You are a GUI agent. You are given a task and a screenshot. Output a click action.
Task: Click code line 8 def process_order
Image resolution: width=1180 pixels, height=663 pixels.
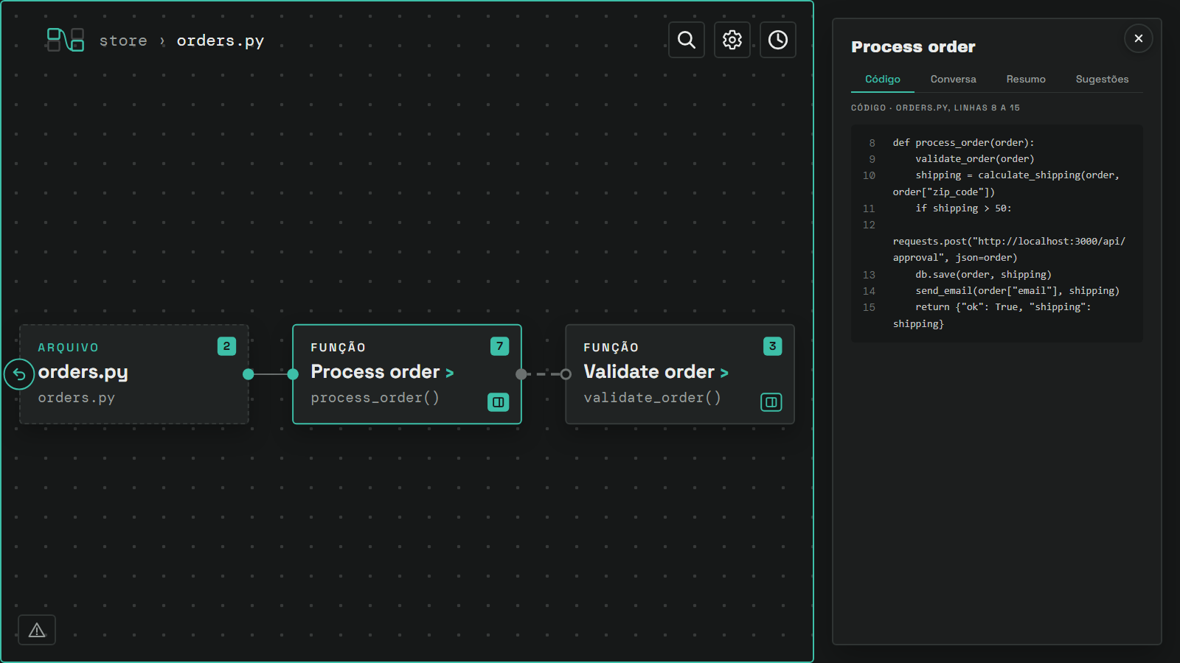pyautogui.click(x=963, y=143)
